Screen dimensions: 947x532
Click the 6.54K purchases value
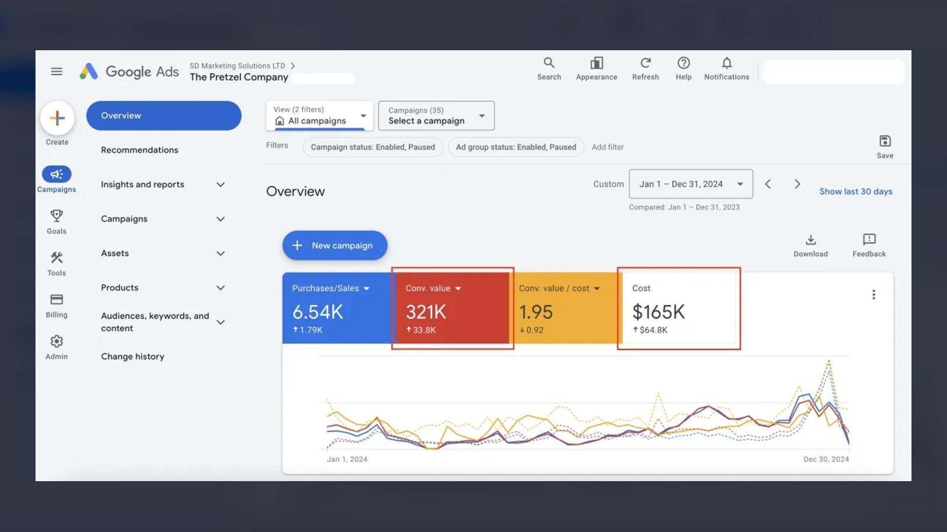pyautogui.click(x=318, y=312)
